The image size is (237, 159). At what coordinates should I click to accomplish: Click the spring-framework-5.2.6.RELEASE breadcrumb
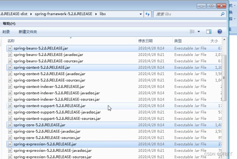click(x=64, y=14)
